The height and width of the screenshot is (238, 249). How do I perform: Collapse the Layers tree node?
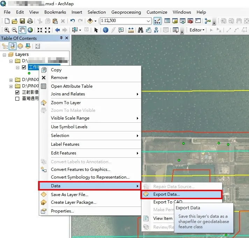pyautogui.click(x=4, y=55)
